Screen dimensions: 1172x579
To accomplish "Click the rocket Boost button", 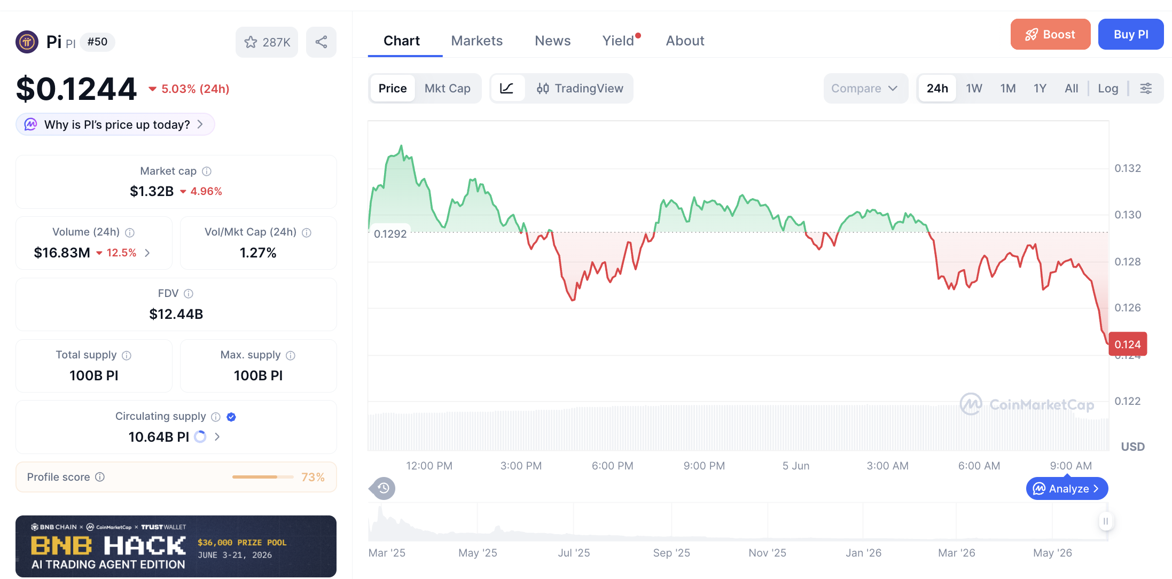I will (1050, 34).
